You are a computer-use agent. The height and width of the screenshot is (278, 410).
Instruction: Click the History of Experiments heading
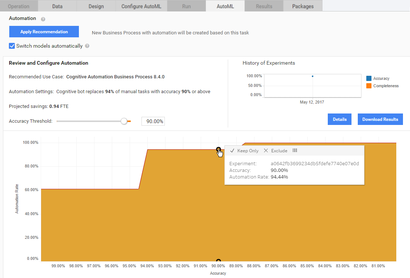[269, 63]
